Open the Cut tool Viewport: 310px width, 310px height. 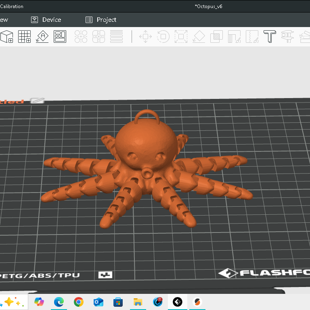coord(216,37)
